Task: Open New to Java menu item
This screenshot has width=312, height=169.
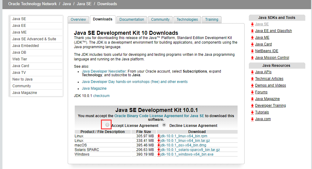Action: click(36, 79)
